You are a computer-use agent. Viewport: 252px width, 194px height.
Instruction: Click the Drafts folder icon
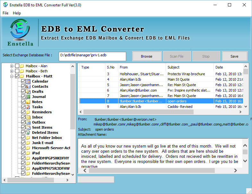tap(28, 92)
